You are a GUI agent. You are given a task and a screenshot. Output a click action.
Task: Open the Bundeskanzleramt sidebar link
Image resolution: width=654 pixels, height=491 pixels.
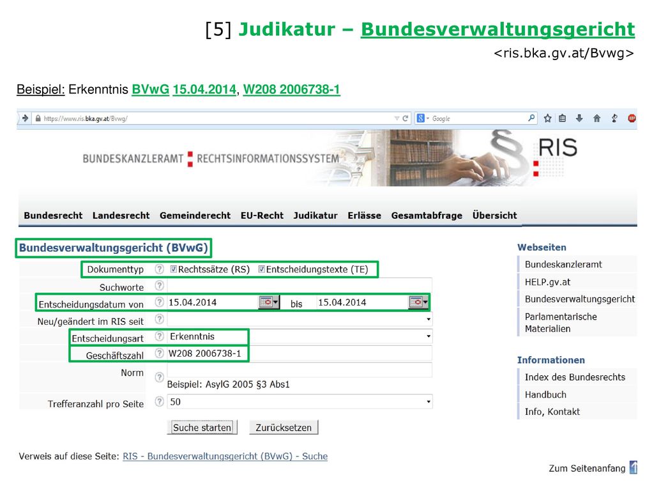[563, 264]
